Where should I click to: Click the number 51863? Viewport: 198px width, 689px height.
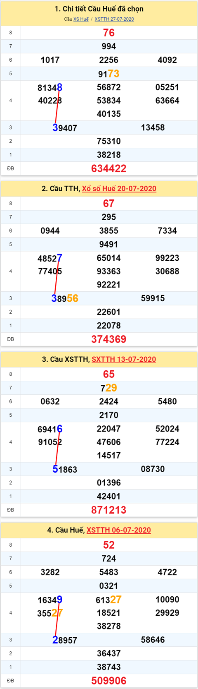[65, 469]
